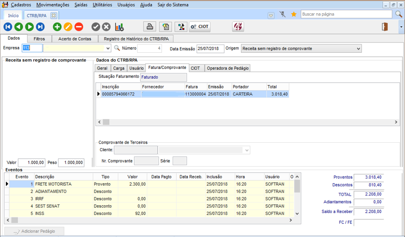Open the CIOT toolbar button
405x237 pixels.
click(x=200, y=27)
